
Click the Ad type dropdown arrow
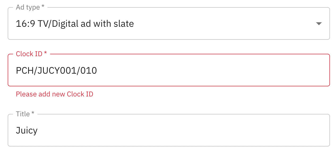(319, 24)
